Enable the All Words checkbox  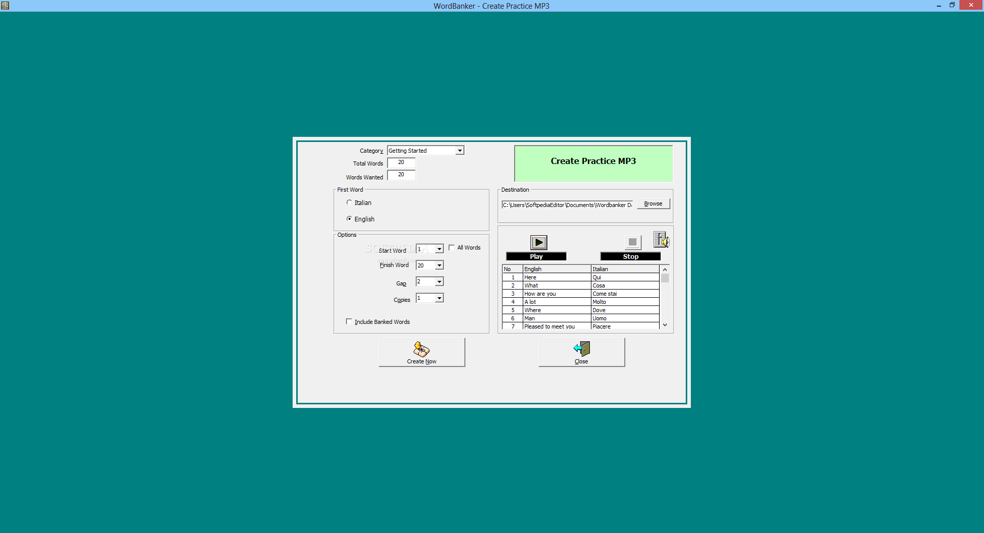452,248
